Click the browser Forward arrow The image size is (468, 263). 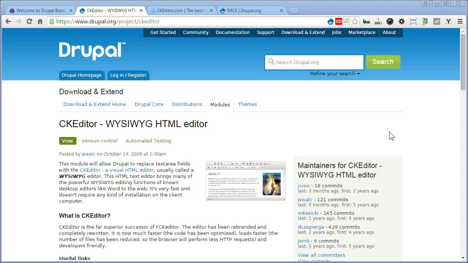tap(19, 22)
